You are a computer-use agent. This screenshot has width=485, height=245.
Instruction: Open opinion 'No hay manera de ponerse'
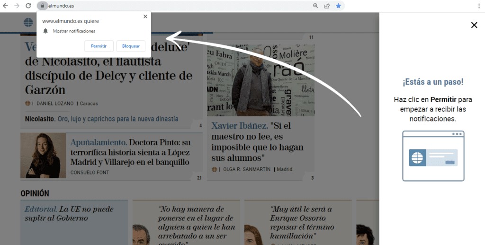196,225
